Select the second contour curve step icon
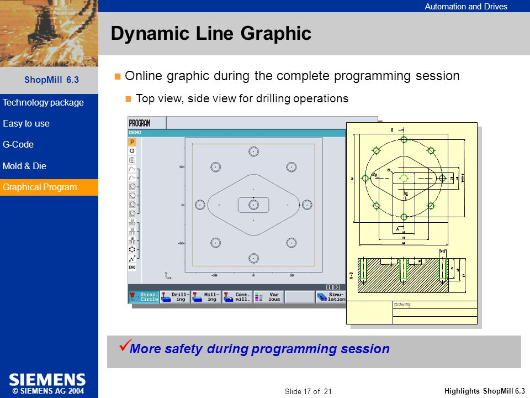Image resolution: width=530 pixels, height=398 pixels. [132, 177]
